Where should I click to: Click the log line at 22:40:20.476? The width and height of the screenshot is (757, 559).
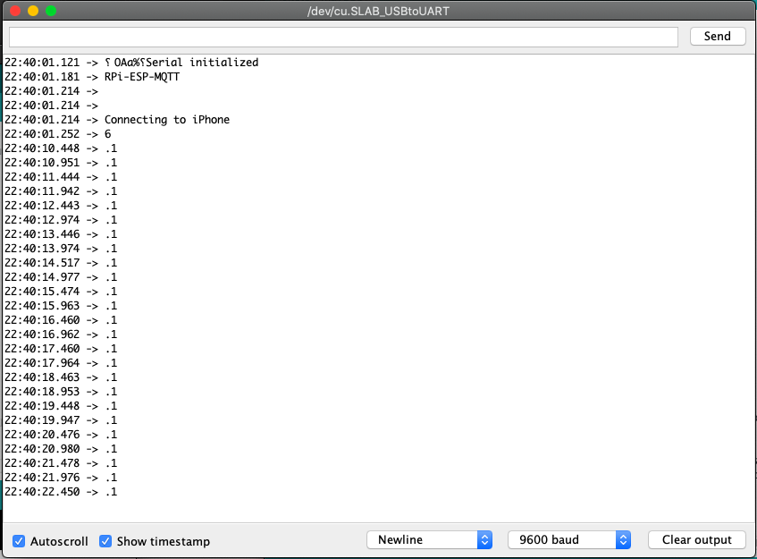[x=61, y=435]
